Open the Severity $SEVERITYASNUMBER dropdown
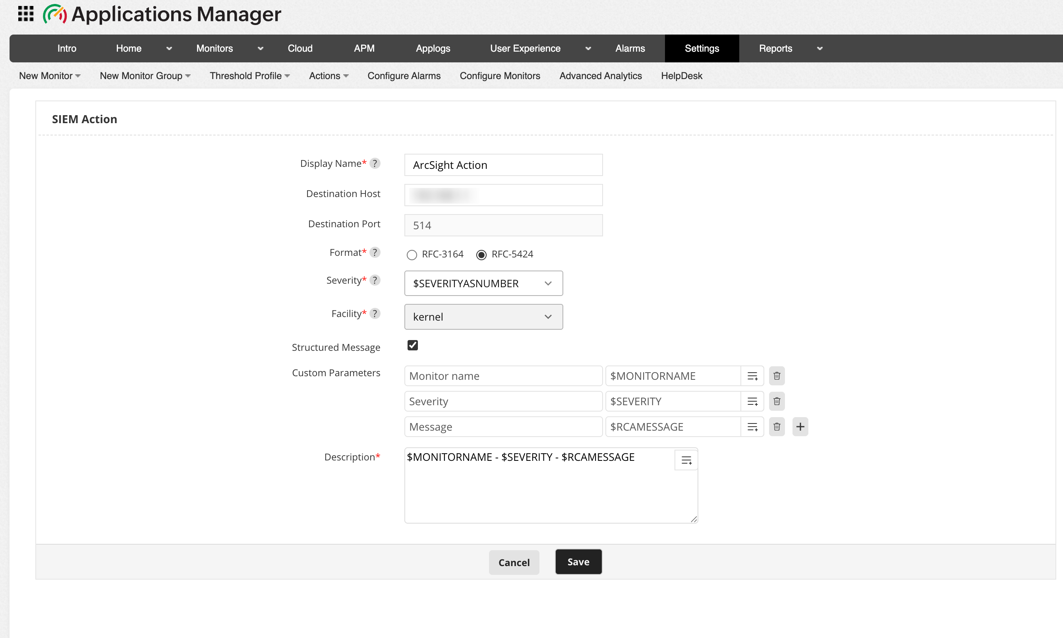This screenshot has width=1063, height=638. point(483,283)
